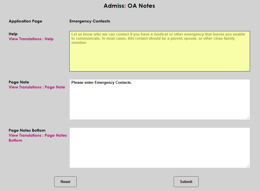Select the "Help" field label
This screenshot has width=260, height=191.
pyautogui.click(x=13, y=34)
